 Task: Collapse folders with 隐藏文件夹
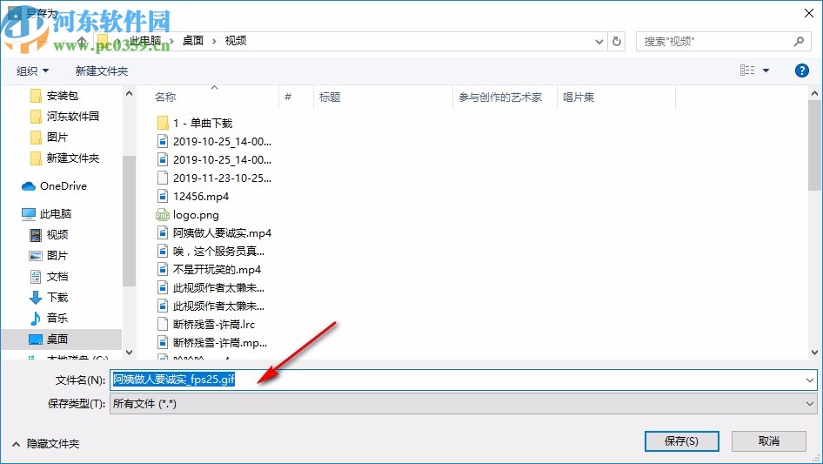45,444
